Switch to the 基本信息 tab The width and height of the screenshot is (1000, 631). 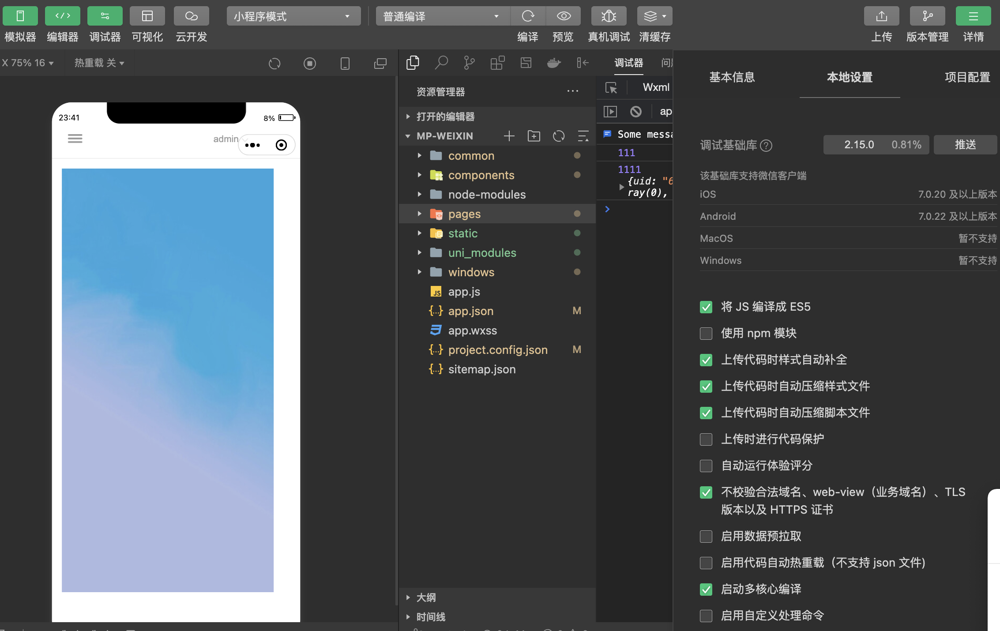click(732, 77)
